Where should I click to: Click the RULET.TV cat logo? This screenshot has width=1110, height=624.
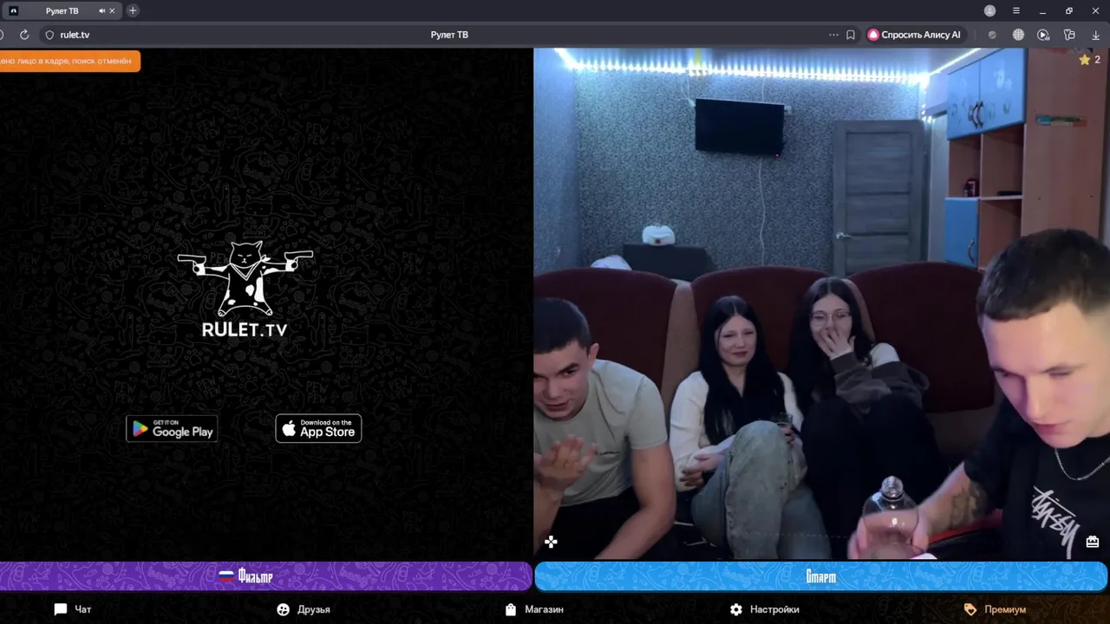pyautogui.click(x=245, y=289)
